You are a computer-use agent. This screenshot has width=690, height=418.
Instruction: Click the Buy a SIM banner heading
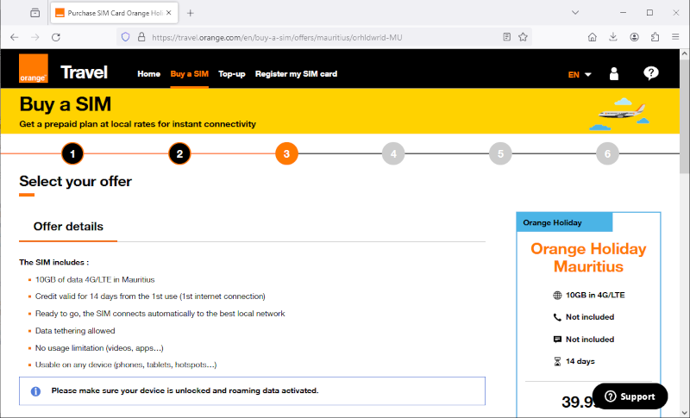(66, 104)
